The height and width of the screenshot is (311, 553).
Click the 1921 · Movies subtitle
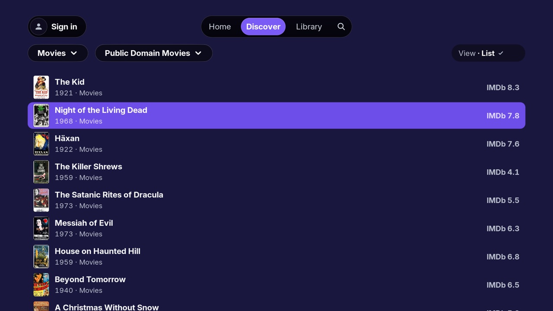tap(79, 93)
